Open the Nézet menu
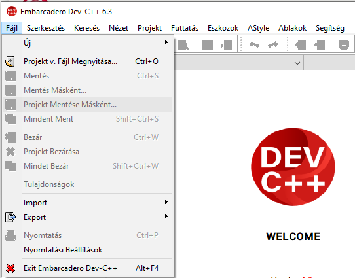This screenshot has height=278, width=355. click(119, 28)
